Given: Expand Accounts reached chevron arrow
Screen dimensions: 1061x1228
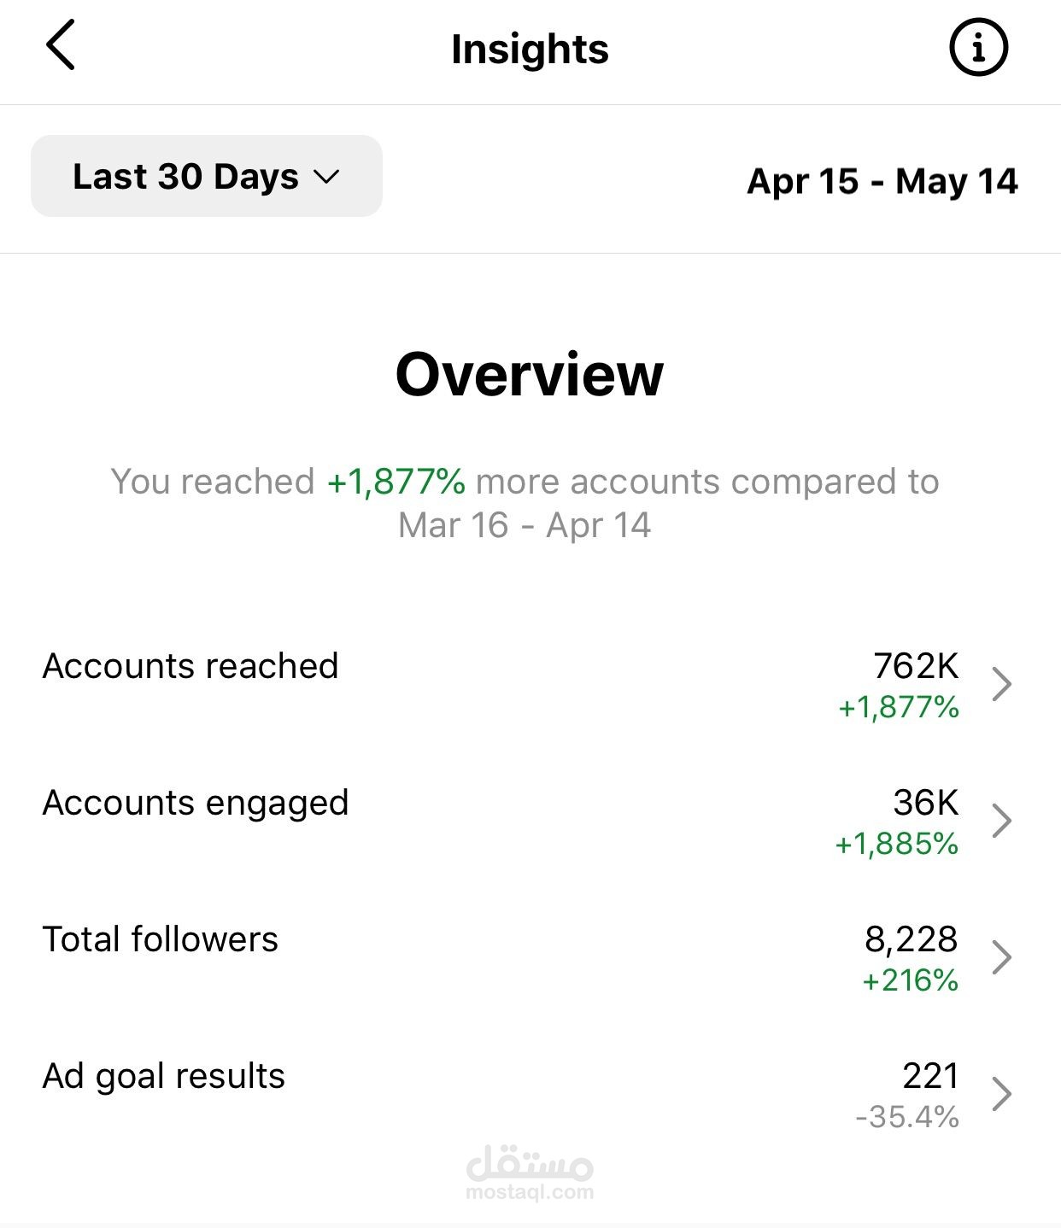Looking at the screenshot, I should 1001,683.
